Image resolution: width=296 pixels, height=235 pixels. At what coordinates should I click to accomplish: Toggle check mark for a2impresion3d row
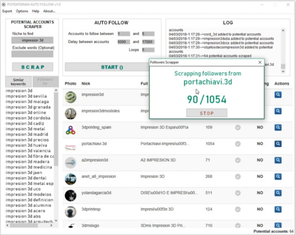[238, 160]
